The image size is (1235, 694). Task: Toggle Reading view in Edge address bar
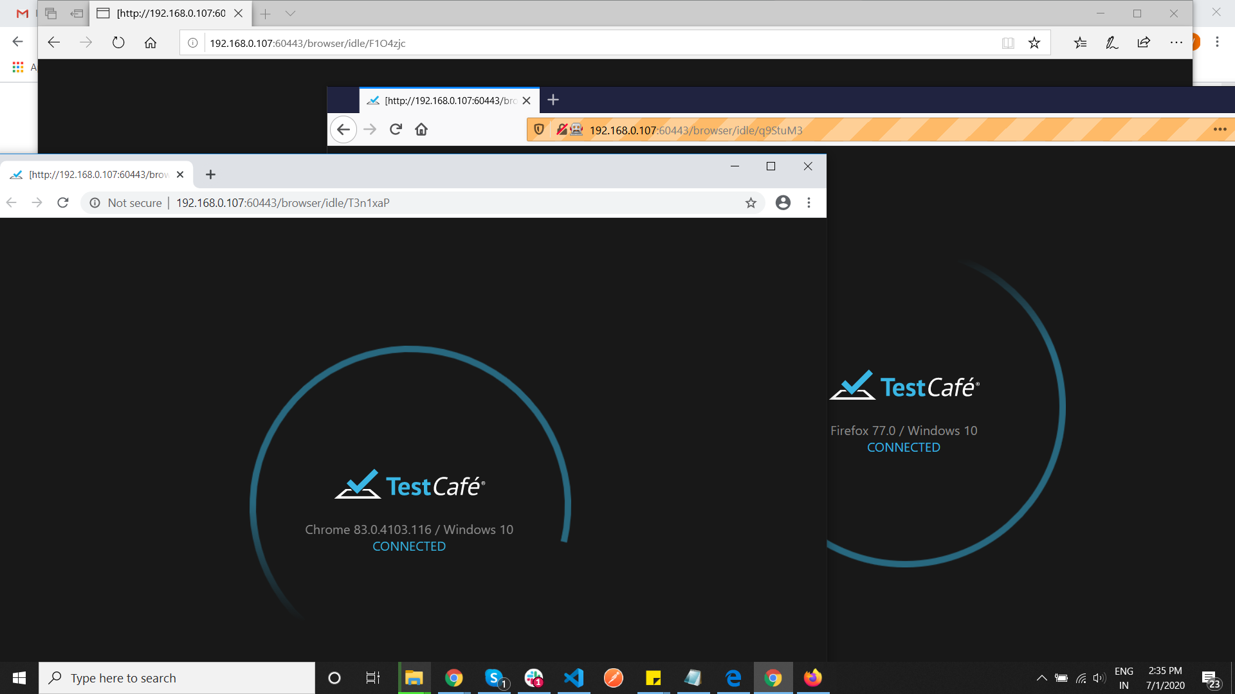(1008, 42)
